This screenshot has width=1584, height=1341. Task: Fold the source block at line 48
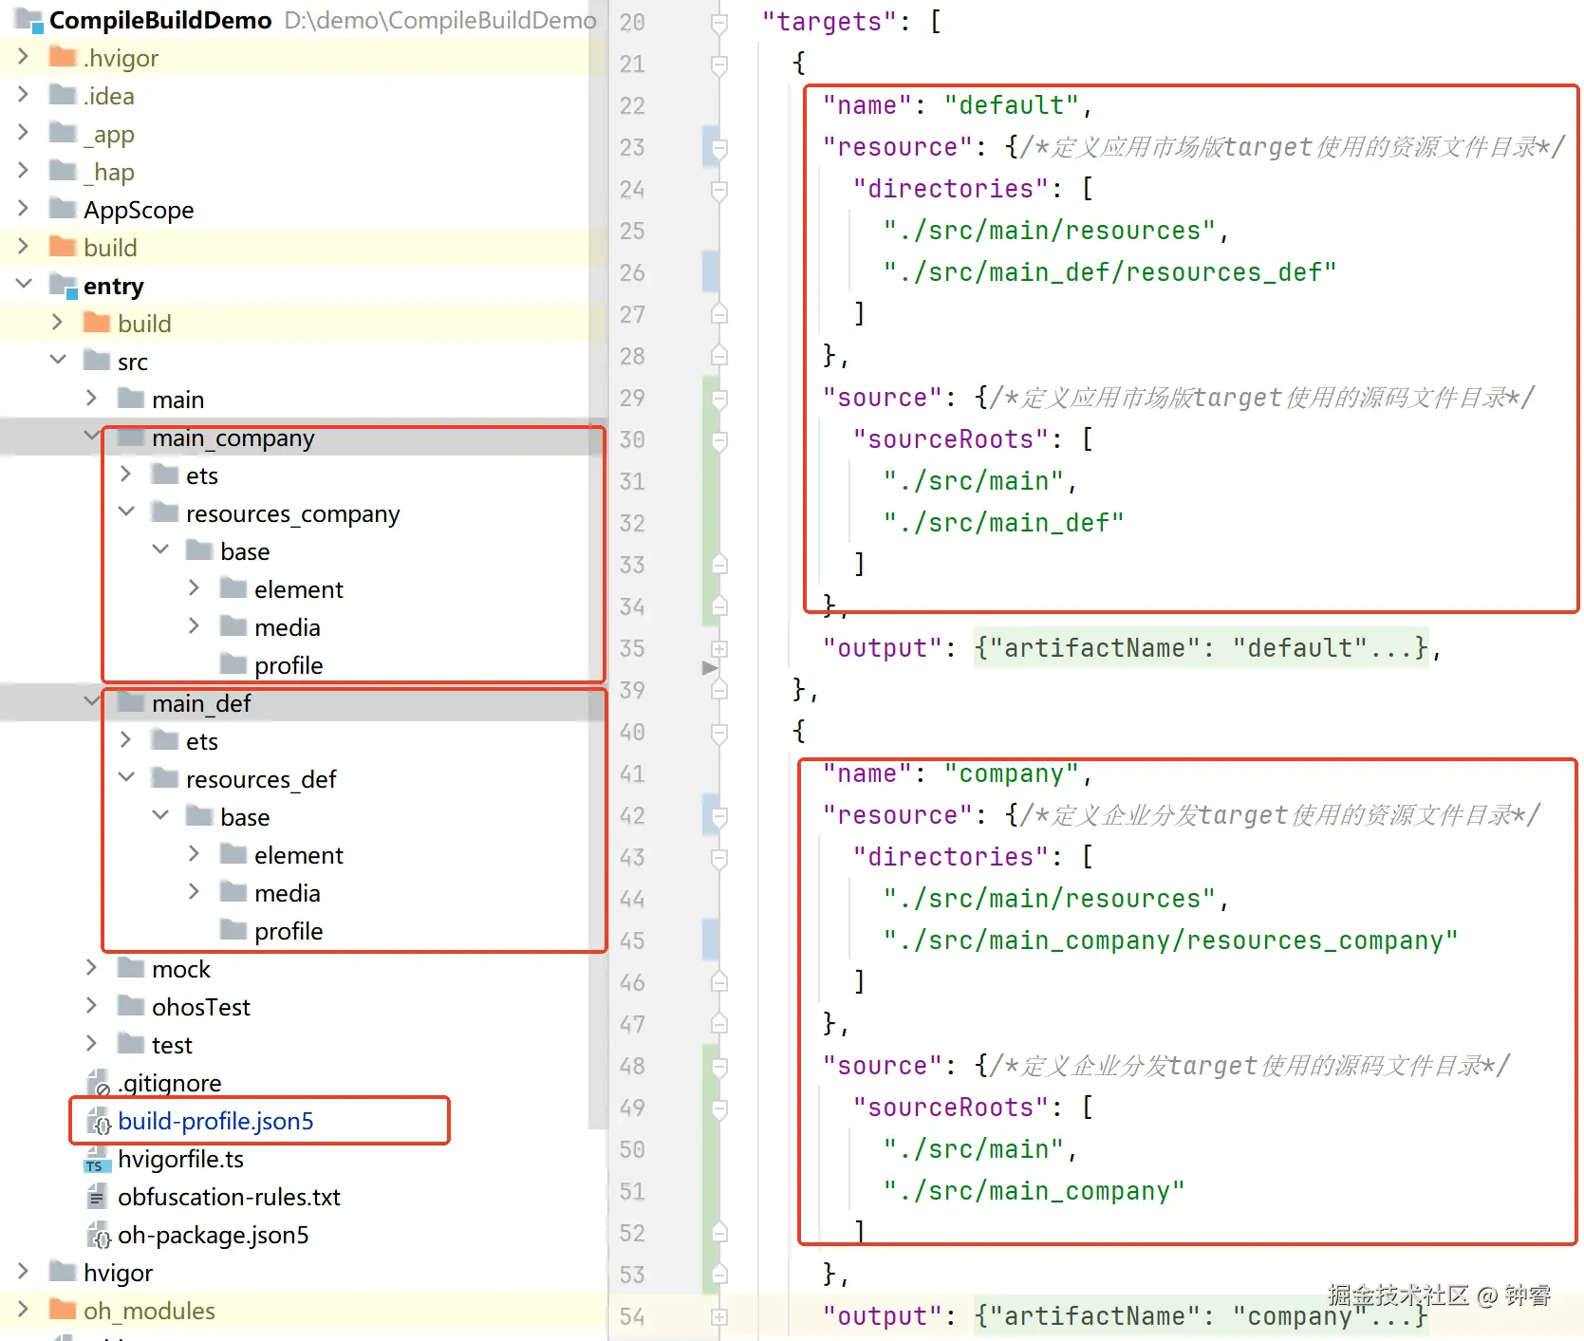(719, 1067)
